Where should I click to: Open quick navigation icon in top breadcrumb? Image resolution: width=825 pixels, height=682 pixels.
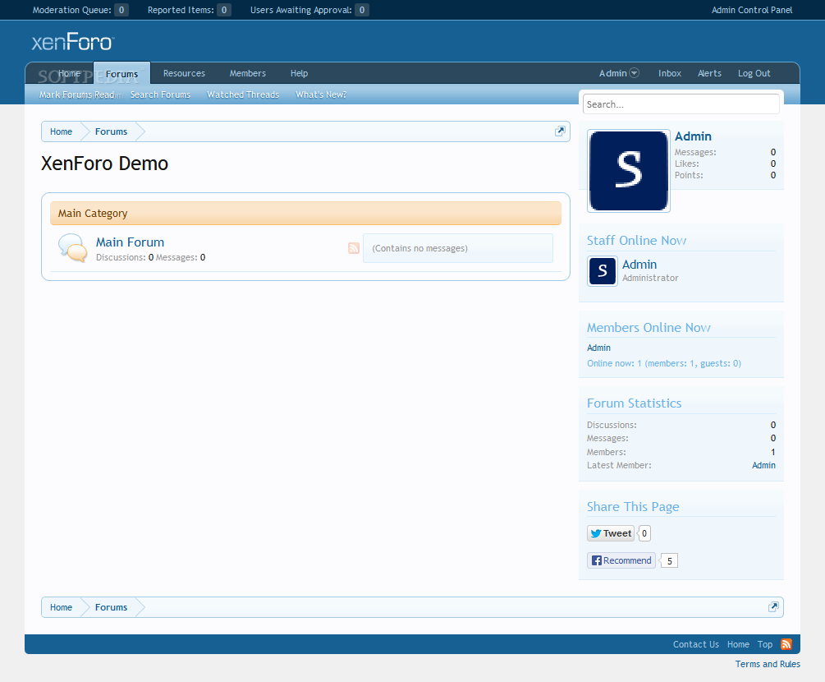point(560,131)
